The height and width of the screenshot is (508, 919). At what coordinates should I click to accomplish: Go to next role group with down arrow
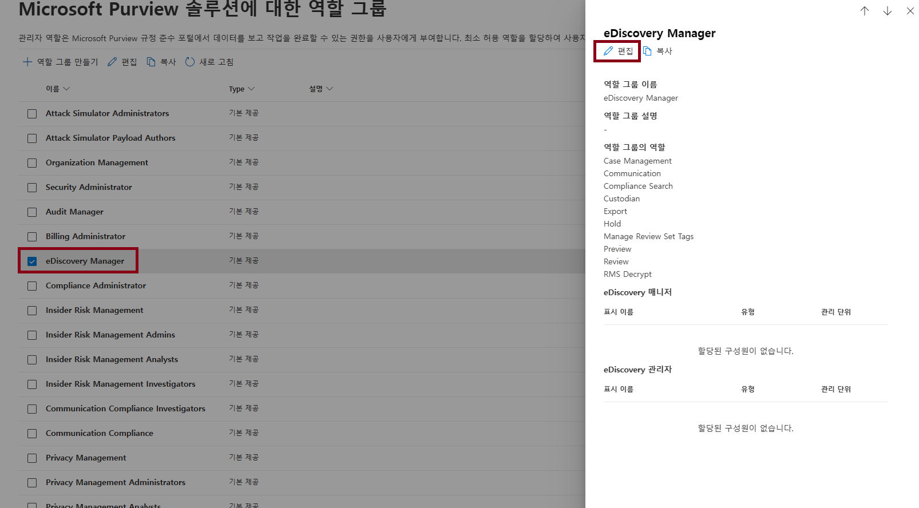[888, 11]
